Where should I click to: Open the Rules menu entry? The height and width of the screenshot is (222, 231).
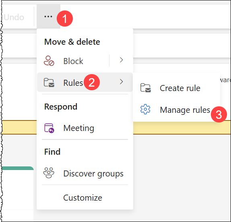[85, 82]
